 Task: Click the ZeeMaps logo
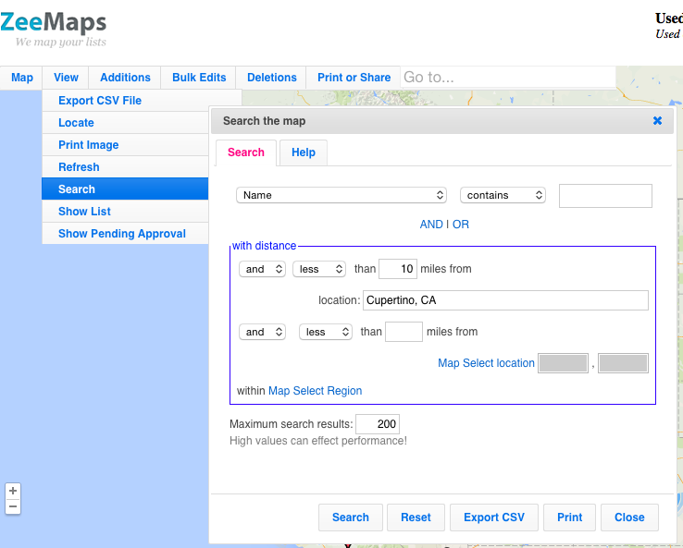53,29
